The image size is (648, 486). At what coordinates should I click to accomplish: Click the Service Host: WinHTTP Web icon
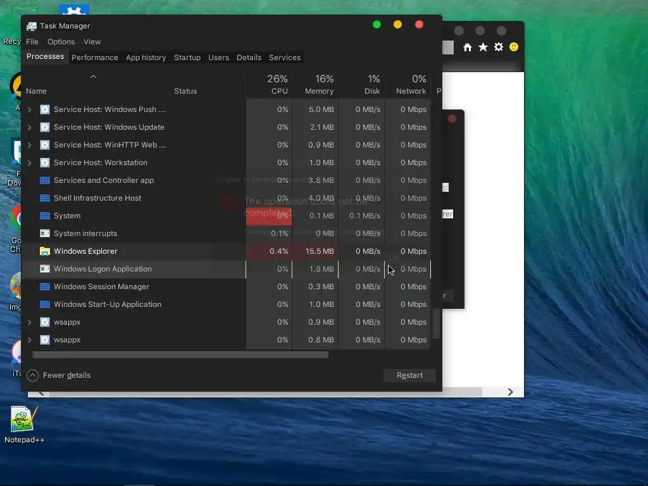pyautogui.click(x=45, y=145)
